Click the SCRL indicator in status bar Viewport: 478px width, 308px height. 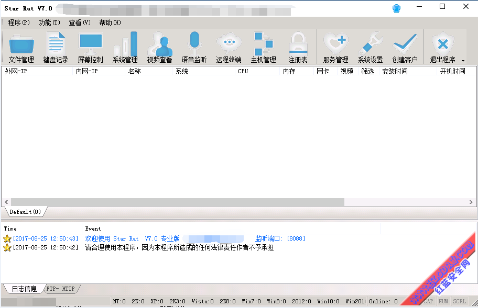[459, 301]
